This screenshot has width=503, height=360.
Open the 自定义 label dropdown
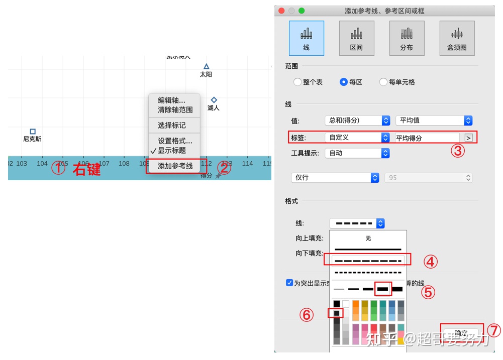click(x=357, y=138)
